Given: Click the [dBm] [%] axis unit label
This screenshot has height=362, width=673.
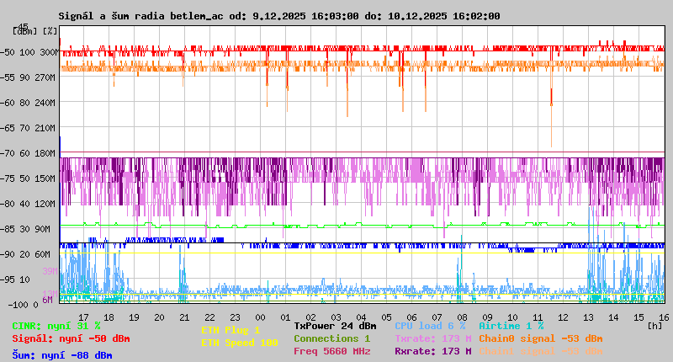Looking at the screenshot, I should point(34,32).
